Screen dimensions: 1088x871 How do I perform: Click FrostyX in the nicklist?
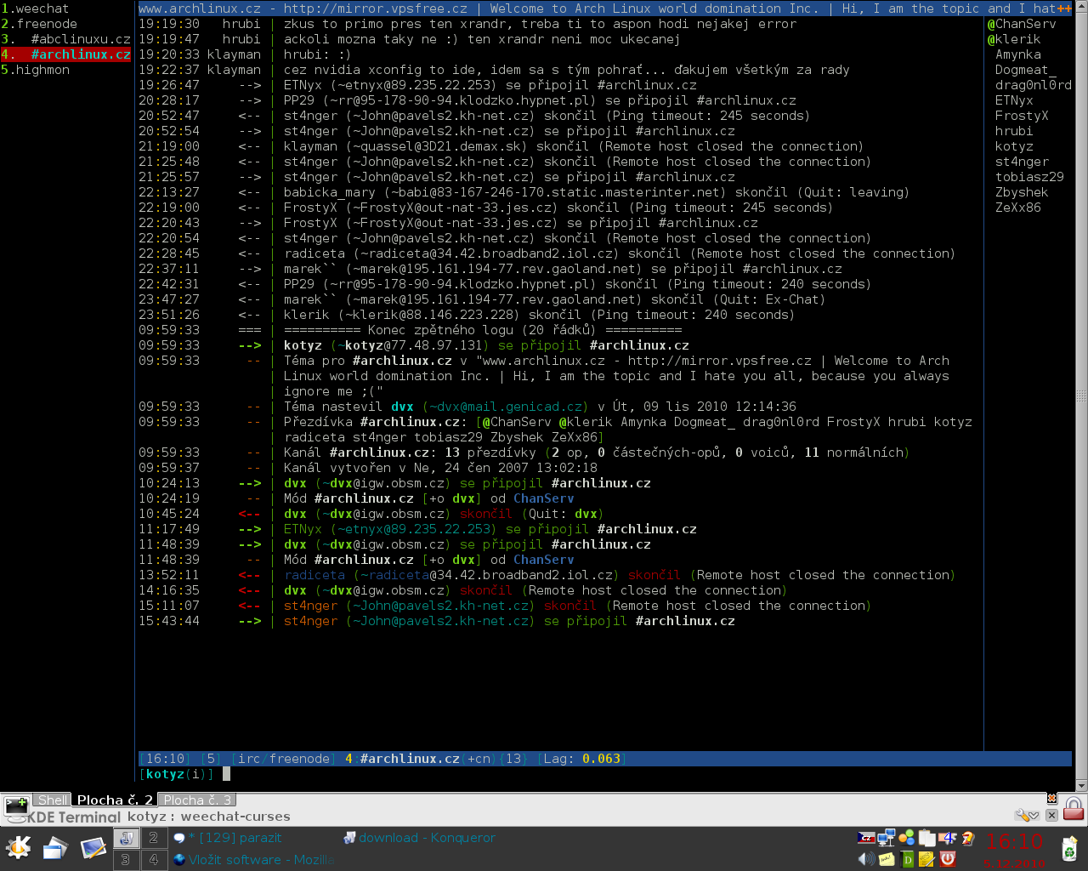click(1022, 116)
